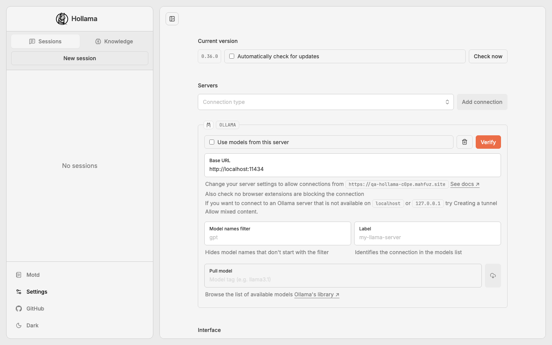
Task: Click the pull model download icon
Action: [493, 276]
